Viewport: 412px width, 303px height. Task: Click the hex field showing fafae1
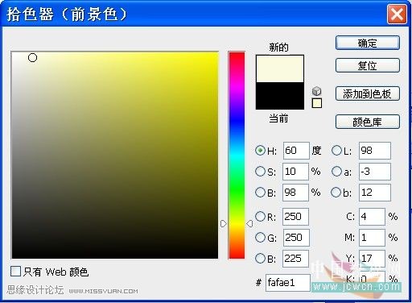pos(288,283)
